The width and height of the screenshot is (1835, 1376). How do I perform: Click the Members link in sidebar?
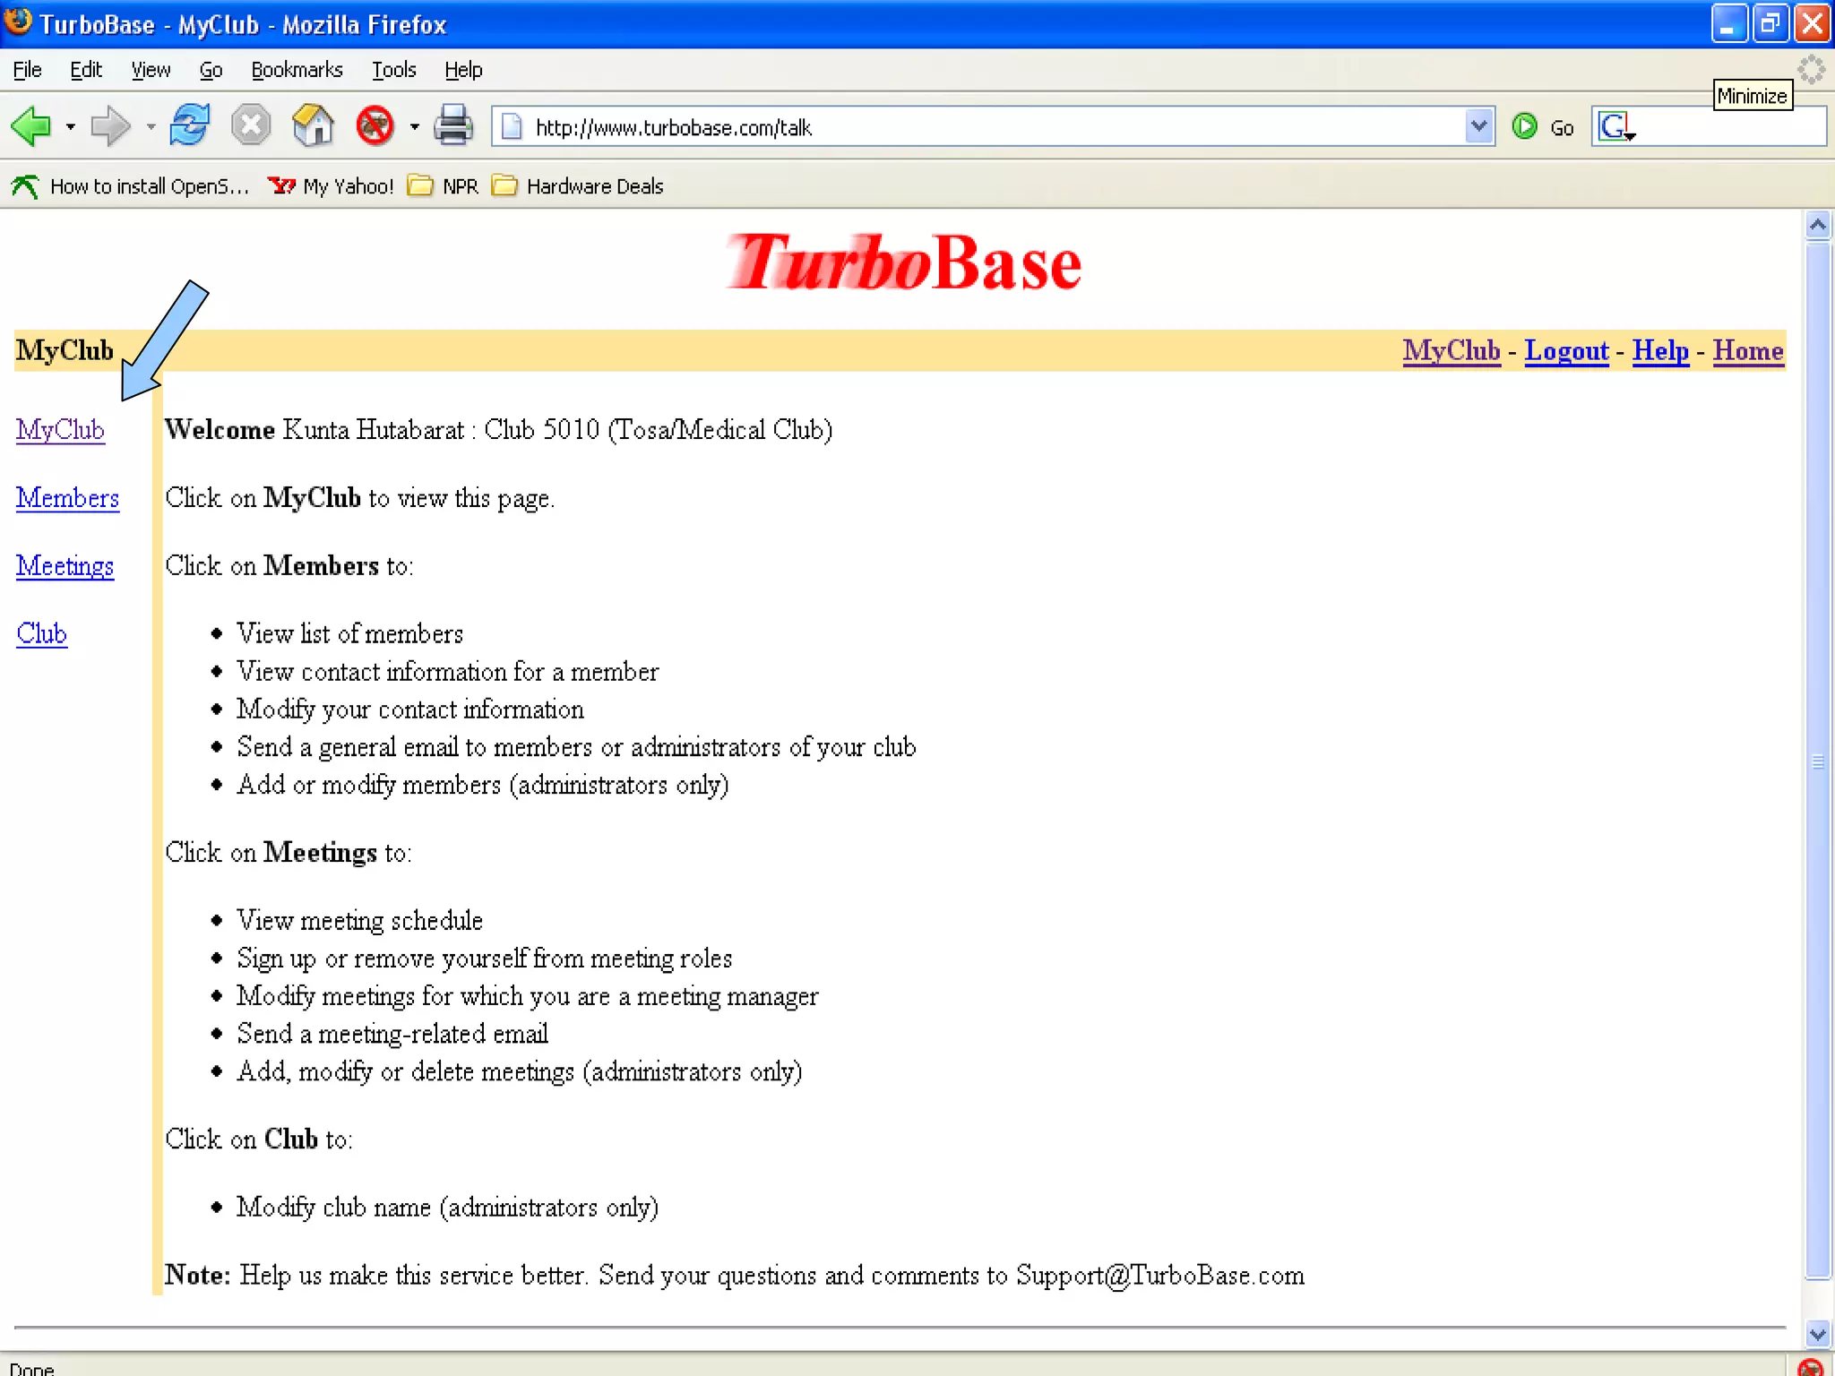tap(67, 498)
